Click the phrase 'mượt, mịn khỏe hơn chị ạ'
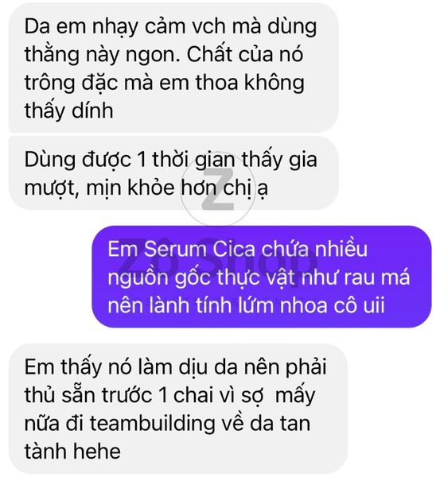Viewport: 436px width, 477px height. (x=146, y=188)
